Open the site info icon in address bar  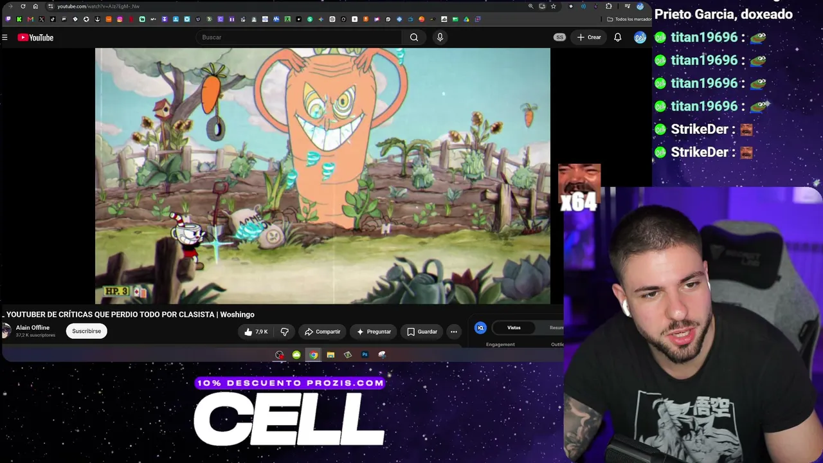[x=50, y=6]
